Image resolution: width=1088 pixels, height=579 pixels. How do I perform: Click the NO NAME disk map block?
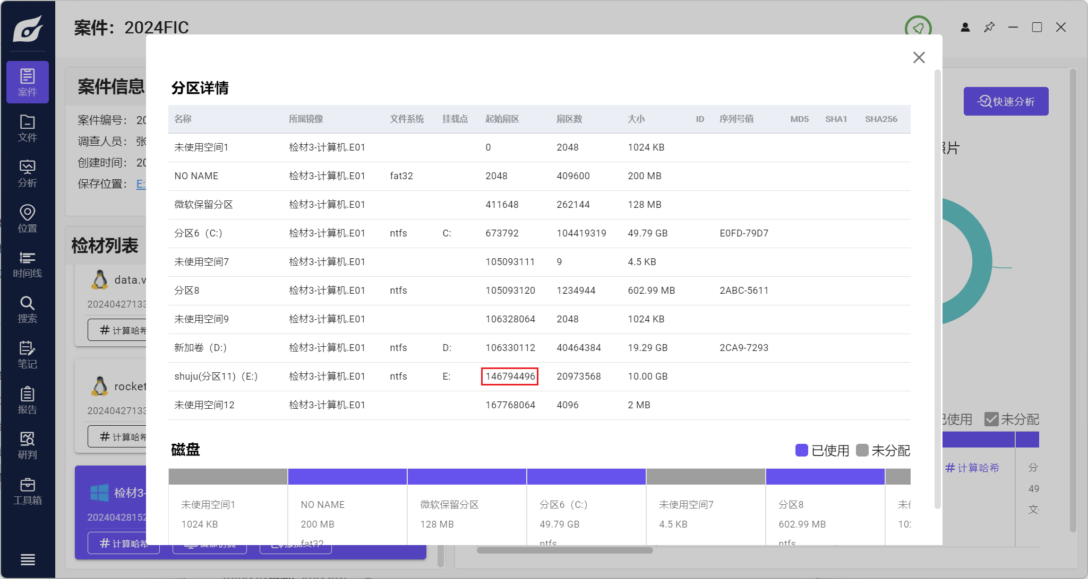tap(347, 506)
